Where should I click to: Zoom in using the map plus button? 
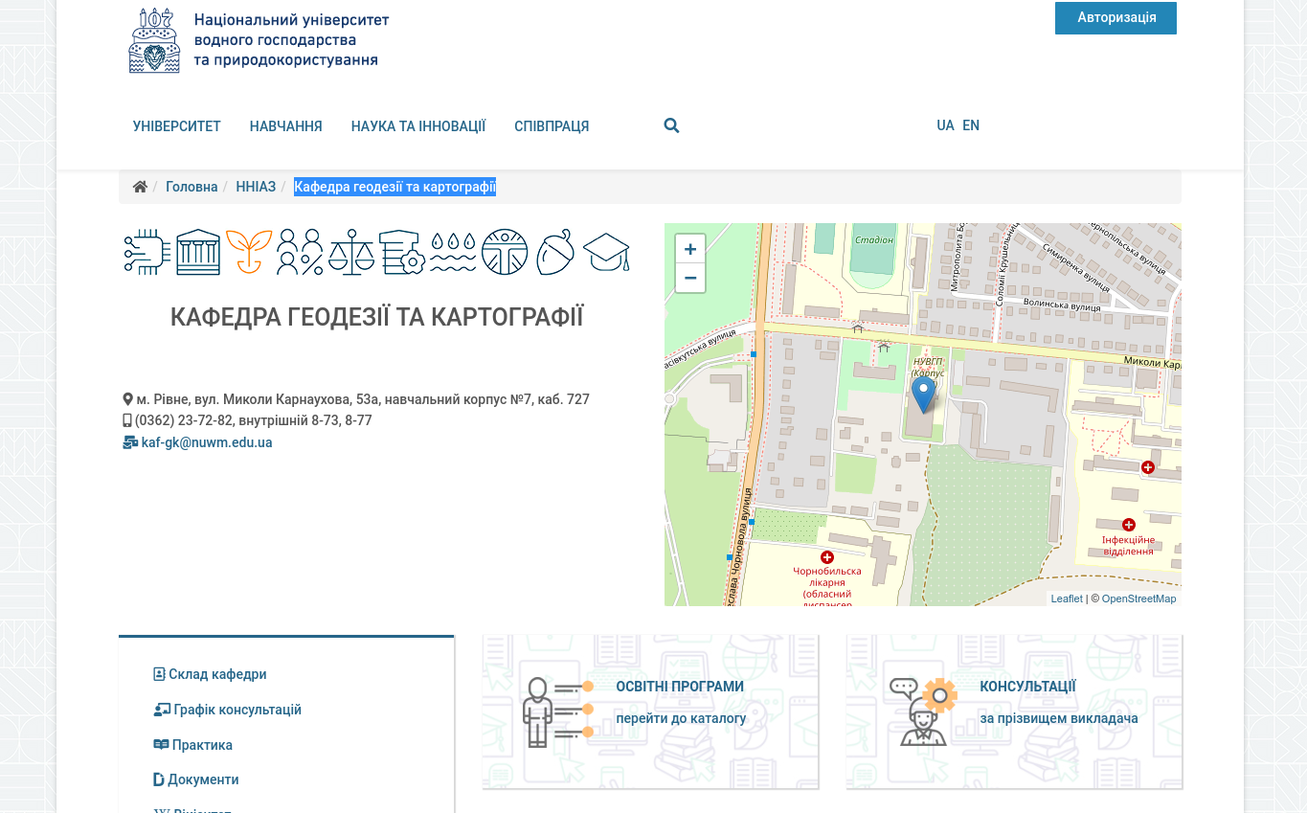[x=689, y=248]
